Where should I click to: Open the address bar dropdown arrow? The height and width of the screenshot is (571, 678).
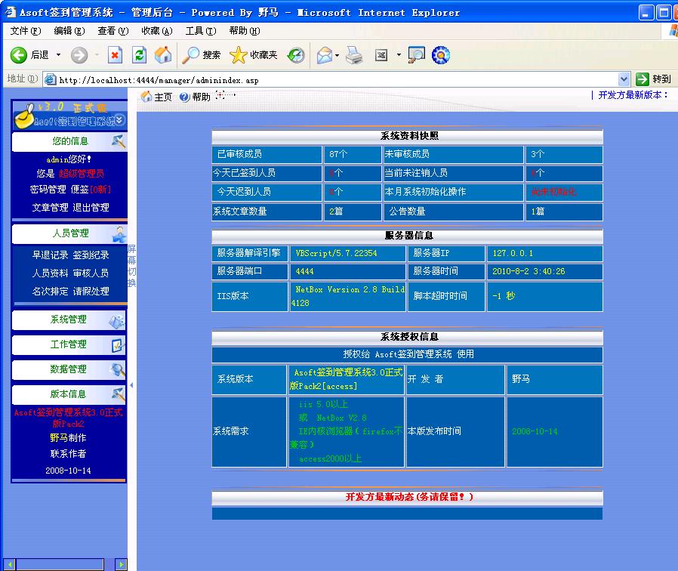(x=624, y=79)
